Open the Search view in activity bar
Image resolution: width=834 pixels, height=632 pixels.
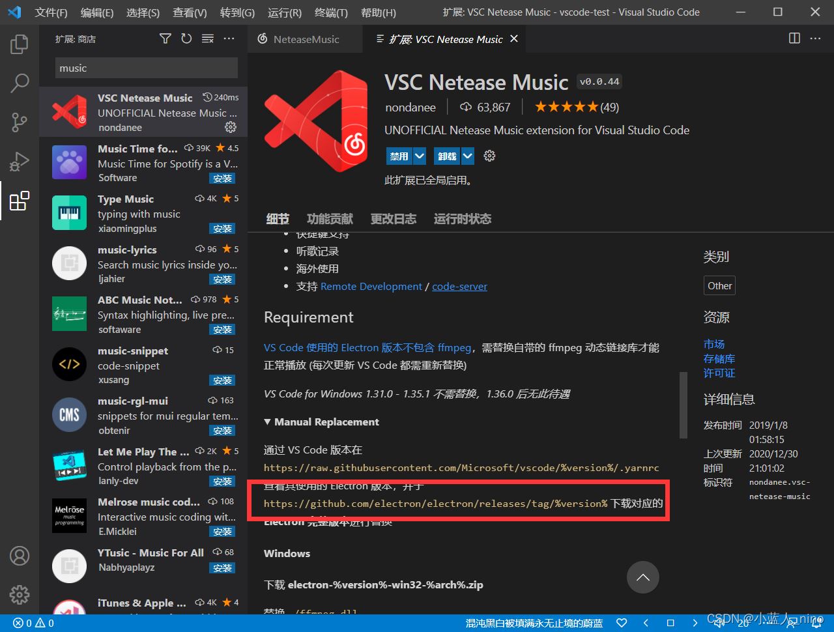pos(20,83)
